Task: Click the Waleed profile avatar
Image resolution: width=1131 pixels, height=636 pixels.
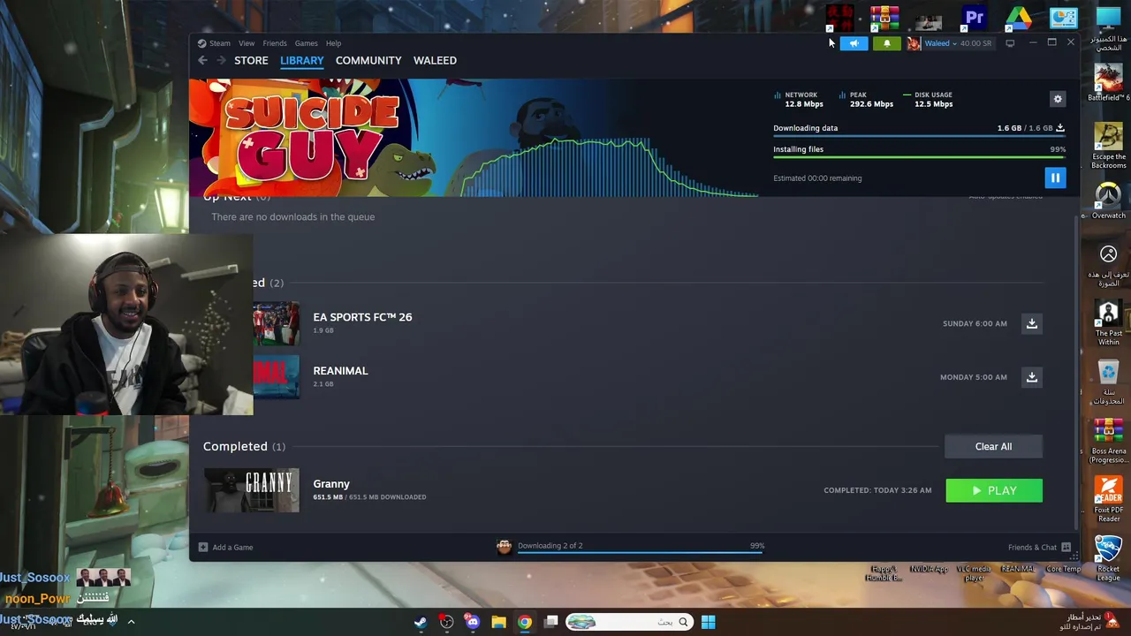Action: click(x=914, y=43)
